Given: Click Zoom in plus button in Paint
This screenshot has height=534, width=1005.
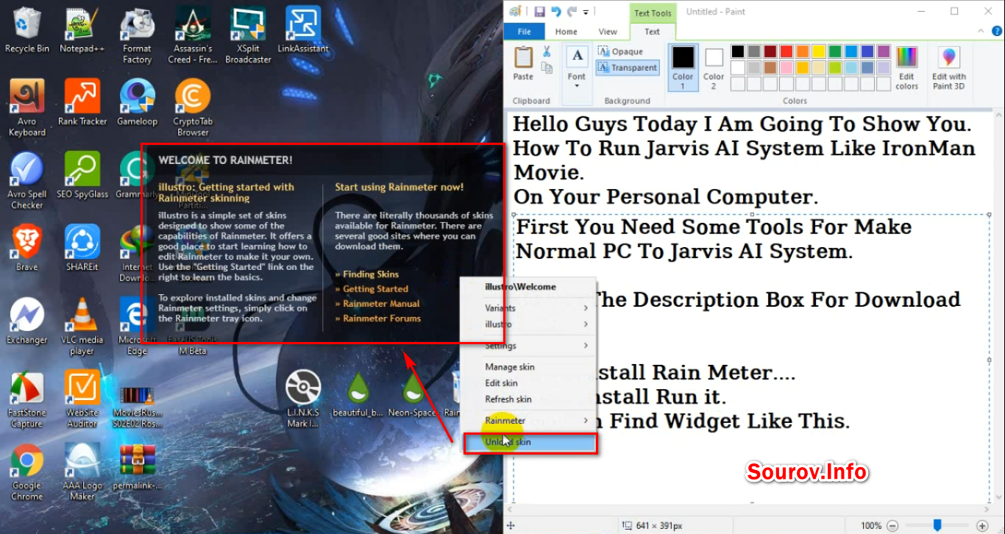Looking at the screenshot, I should pyautogui.click(x=982, y=526).
